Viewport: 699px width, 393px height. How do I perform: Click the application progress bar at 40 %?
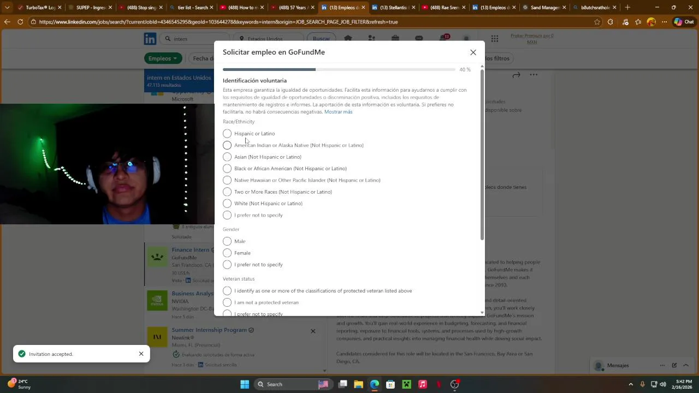(339, 69)
